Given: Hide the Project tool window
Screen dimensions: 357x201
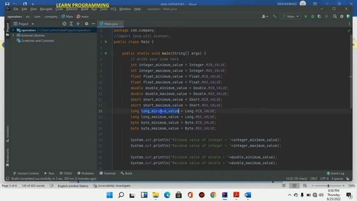Looking at the screenshot, I should (93, 23).
